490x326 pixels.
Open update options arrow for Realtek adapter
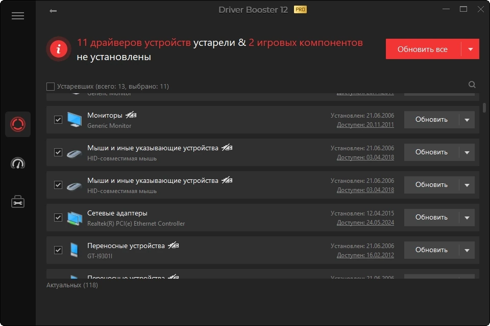(467, 218)
